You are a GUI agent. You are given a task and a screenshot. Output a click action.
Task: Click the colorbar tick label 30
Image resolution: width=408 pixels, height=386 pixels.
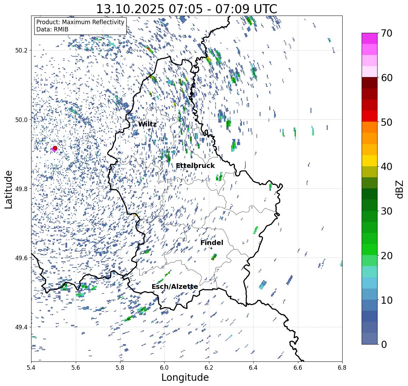pos(387,211)
